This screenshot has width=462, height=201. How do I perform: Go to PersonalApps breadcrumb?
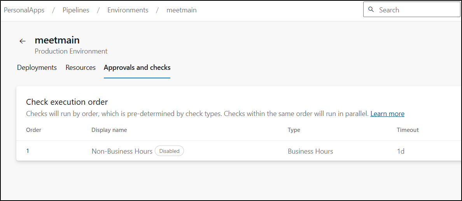pos(24,10)
